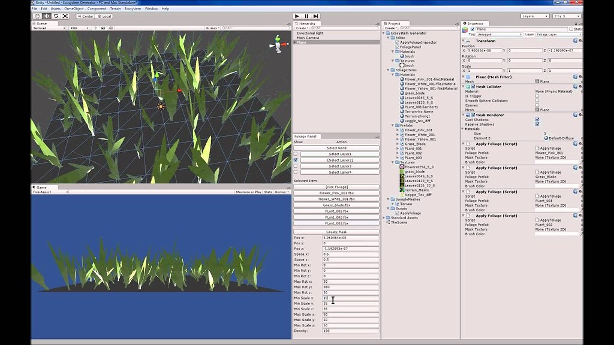Select the Rotate tool
614x345 pixels.
[56, 16]
